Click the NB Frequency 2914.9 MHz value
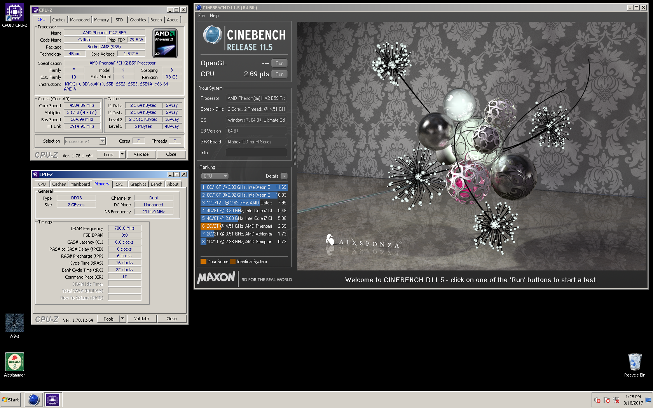Viewport: 653px width, 408px height. [154, 212]
